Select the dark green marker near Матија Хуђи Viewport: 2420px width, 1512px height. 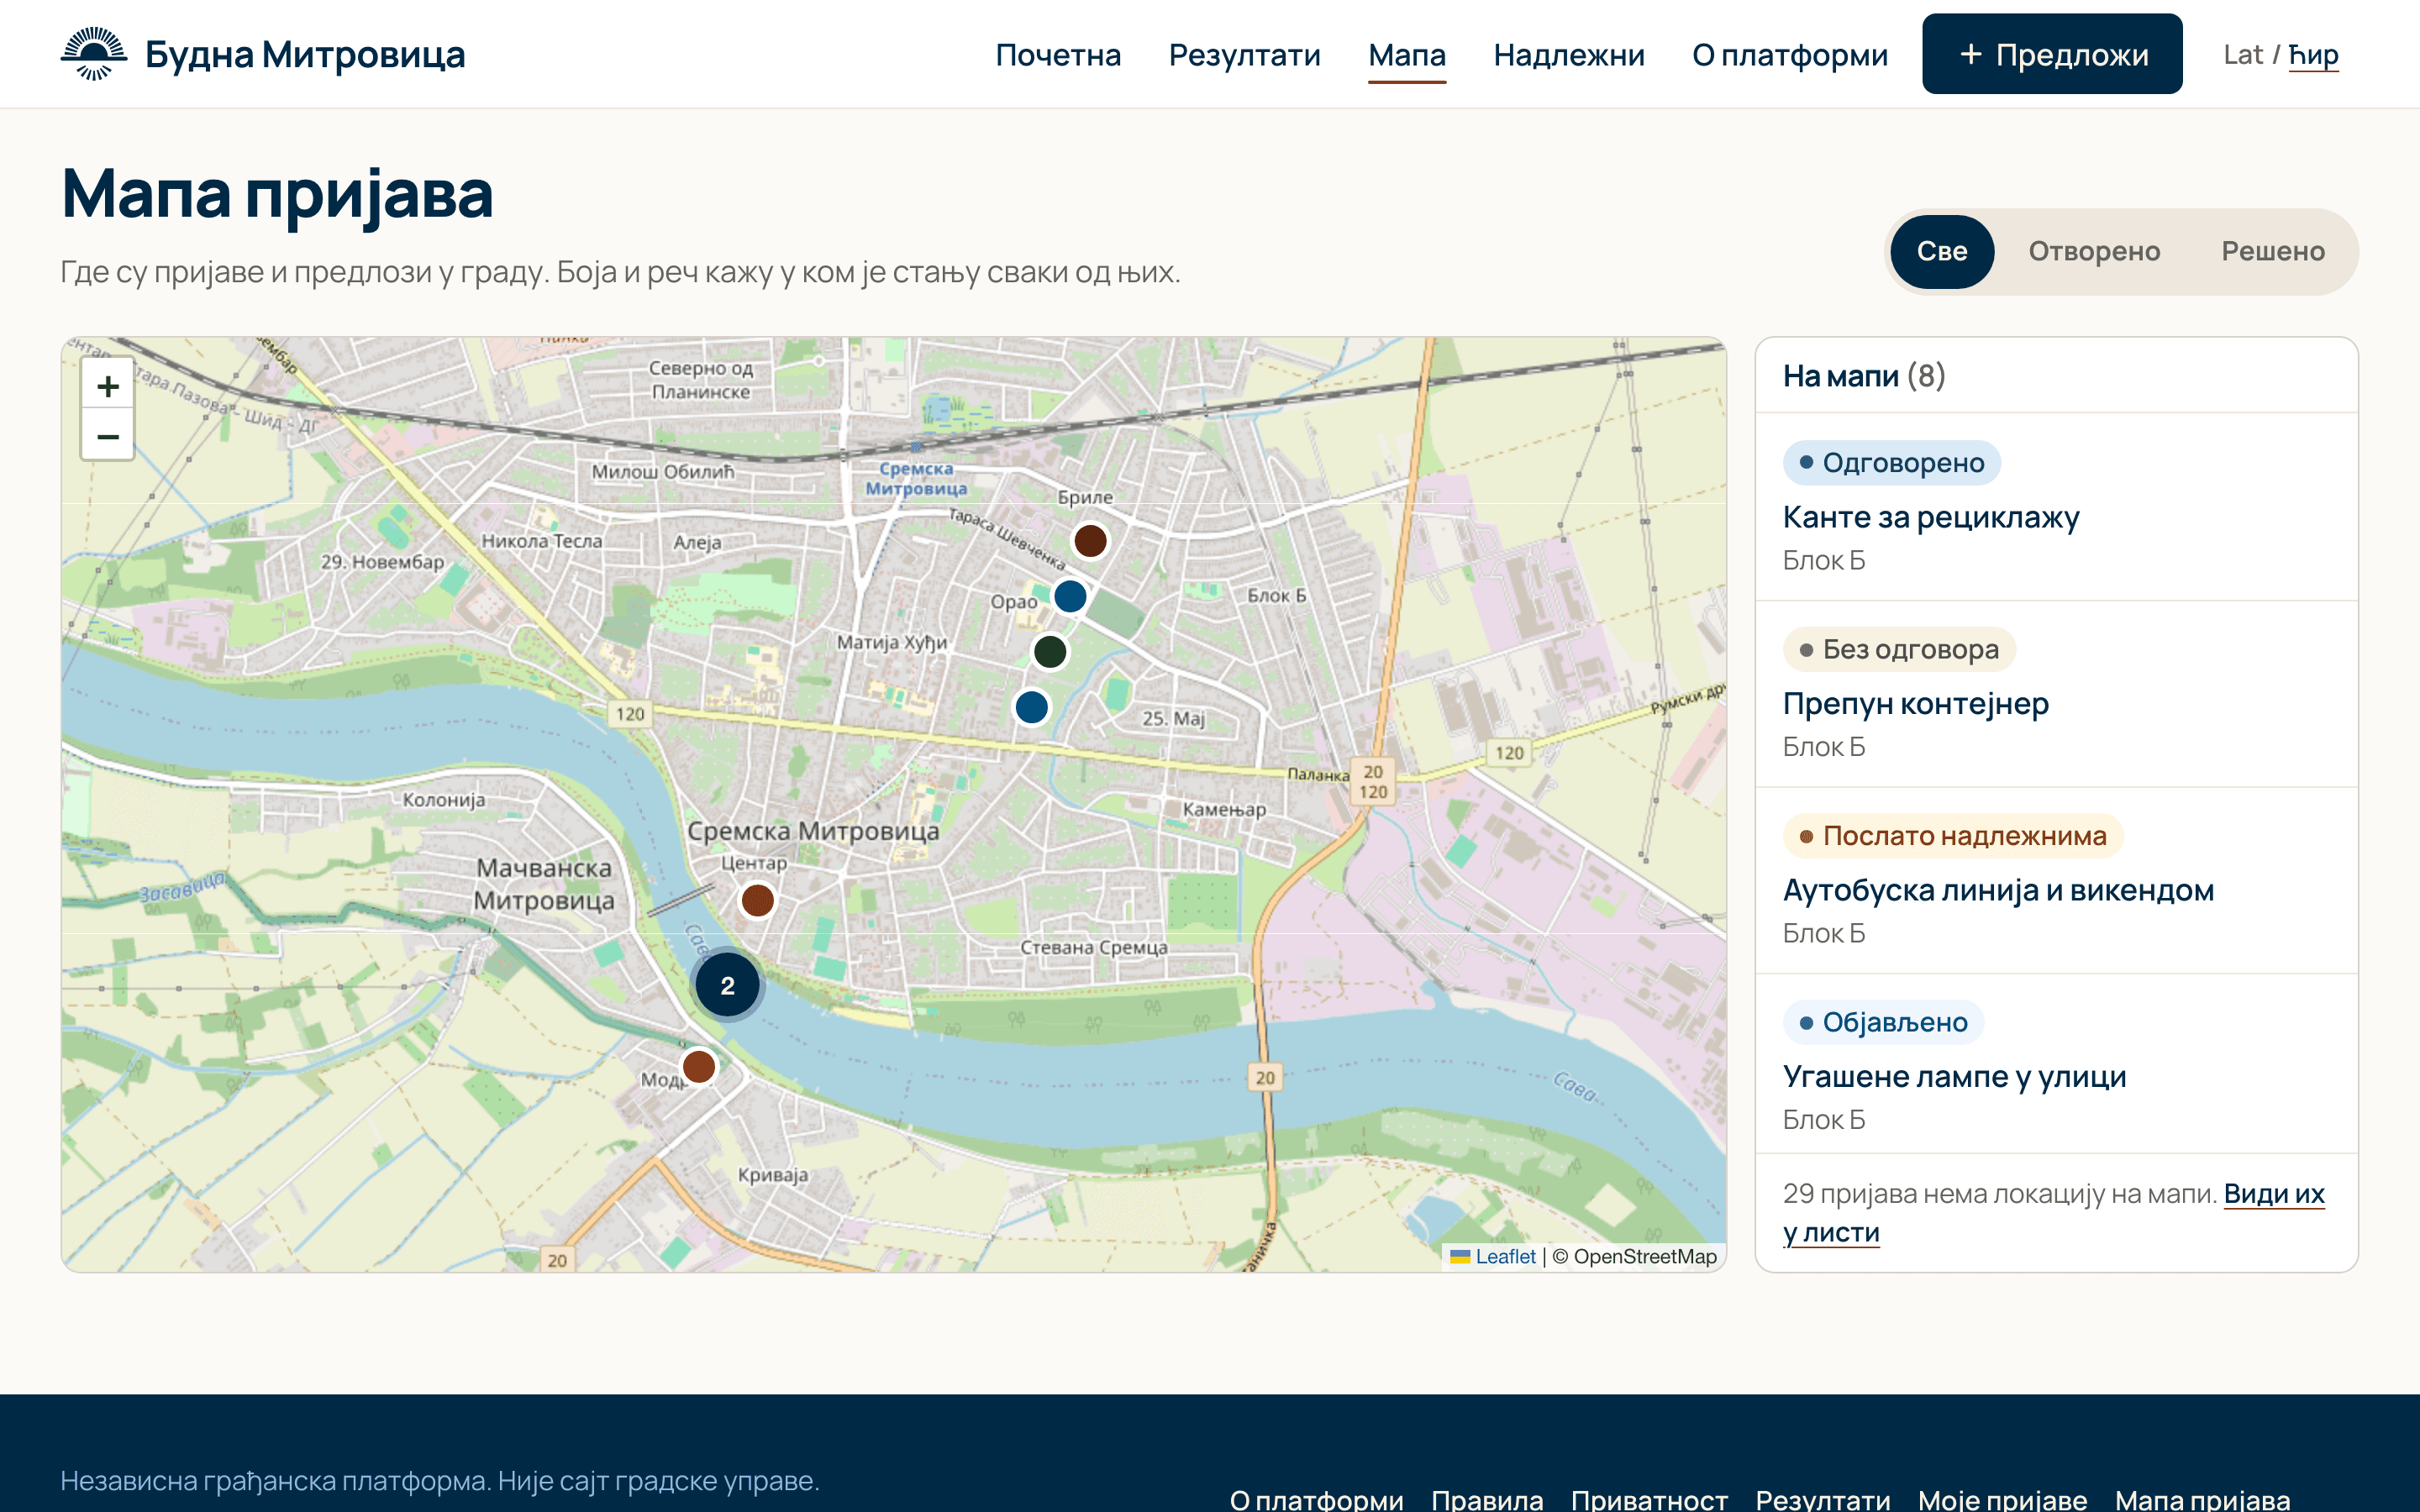coord(1050,652)
